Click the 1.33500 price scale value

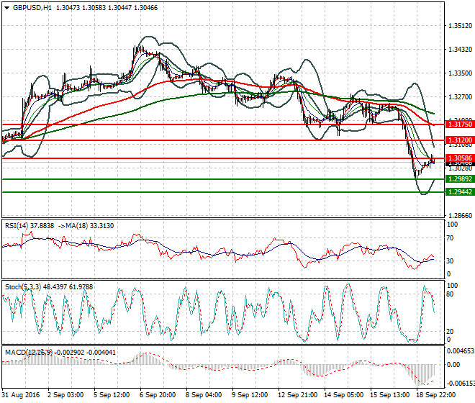460,73
